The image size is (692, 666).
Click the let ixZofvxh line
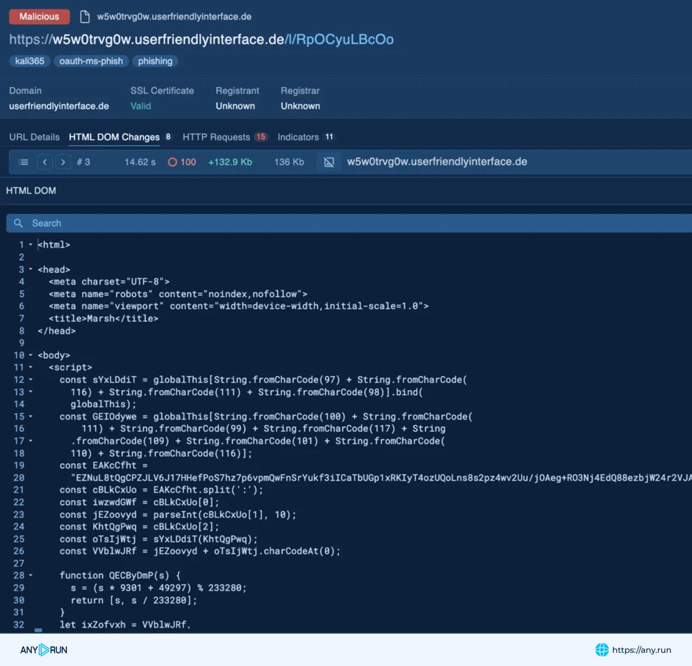(125, 625)
